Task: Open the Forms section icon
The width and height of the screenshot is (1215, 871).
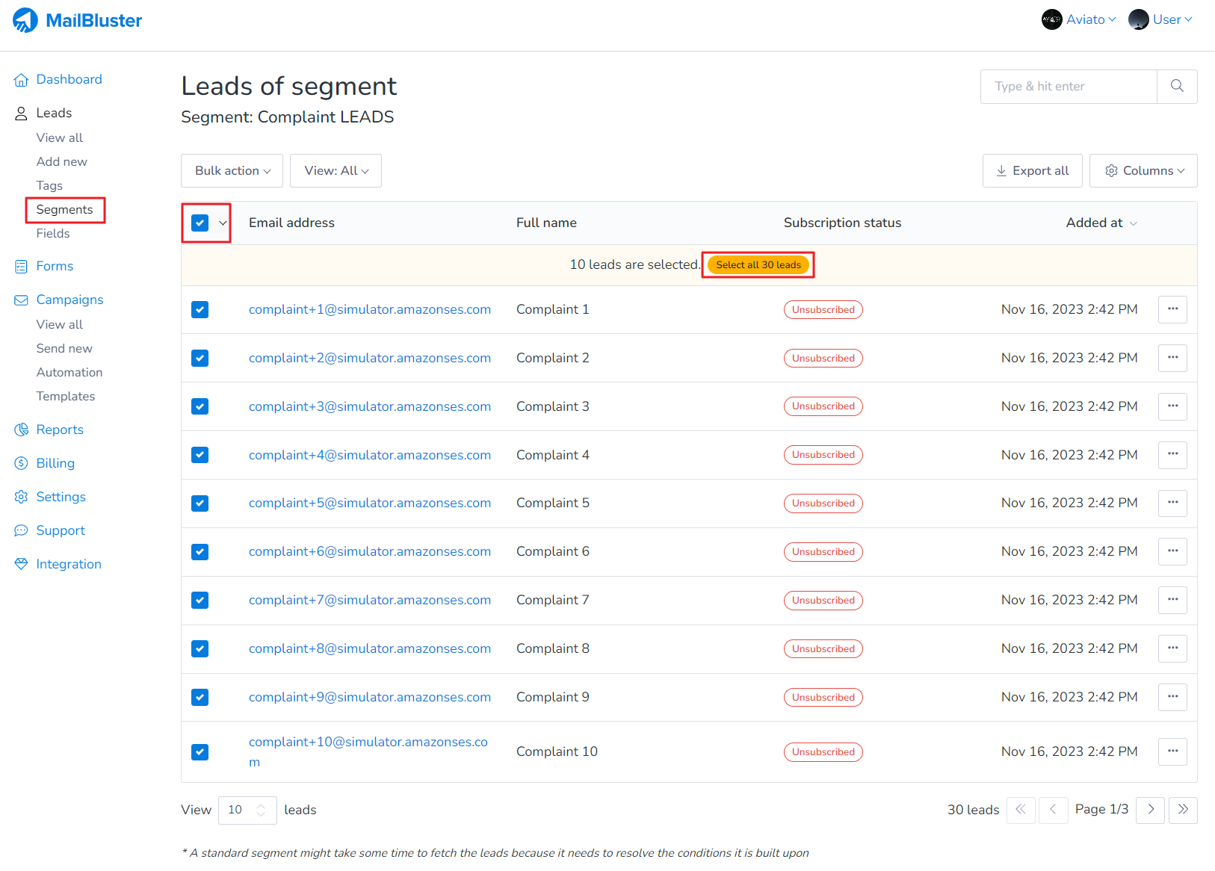Action: coord(21,266)
